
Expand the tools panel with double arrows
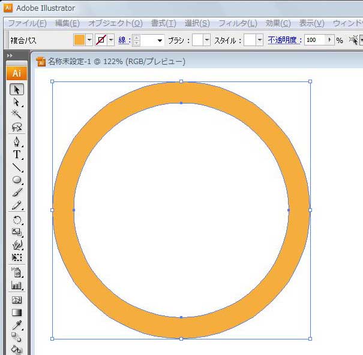pyautogui.click(x=10, y=55)
